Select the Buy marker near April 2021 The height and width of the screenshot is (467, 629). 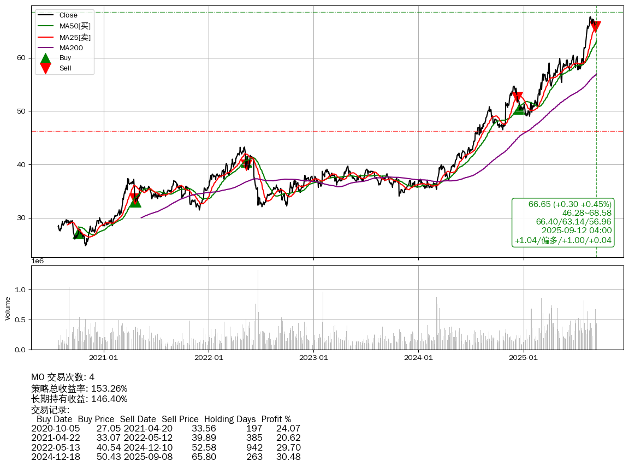pyautogui.click(x=135, y=202)
